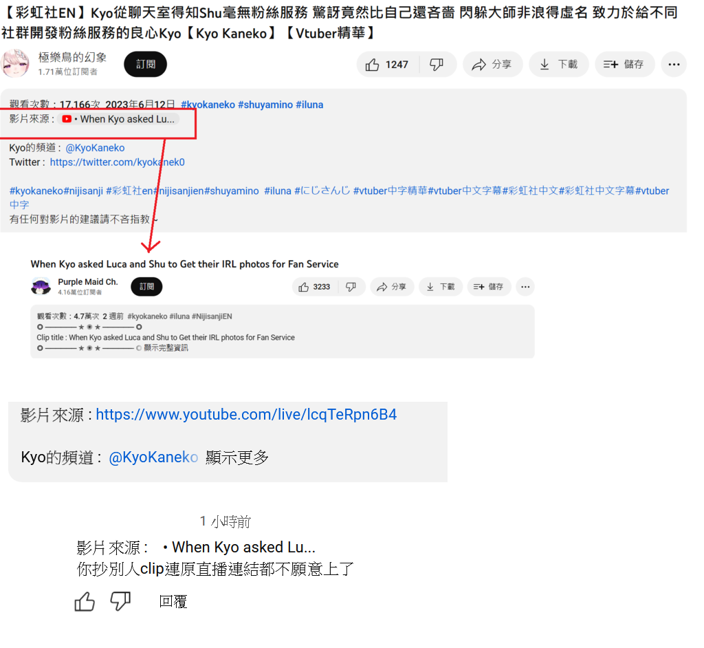Viewport: 704px width, 648px height.
Task: Click the top 分享 share button
Action: tap(492, 65)
